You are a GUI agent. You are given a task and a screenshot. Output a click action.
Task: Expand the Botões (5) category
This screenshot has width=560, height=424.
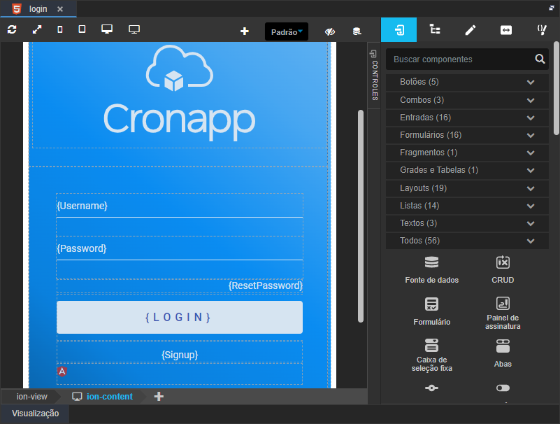(x=467, y=82)
